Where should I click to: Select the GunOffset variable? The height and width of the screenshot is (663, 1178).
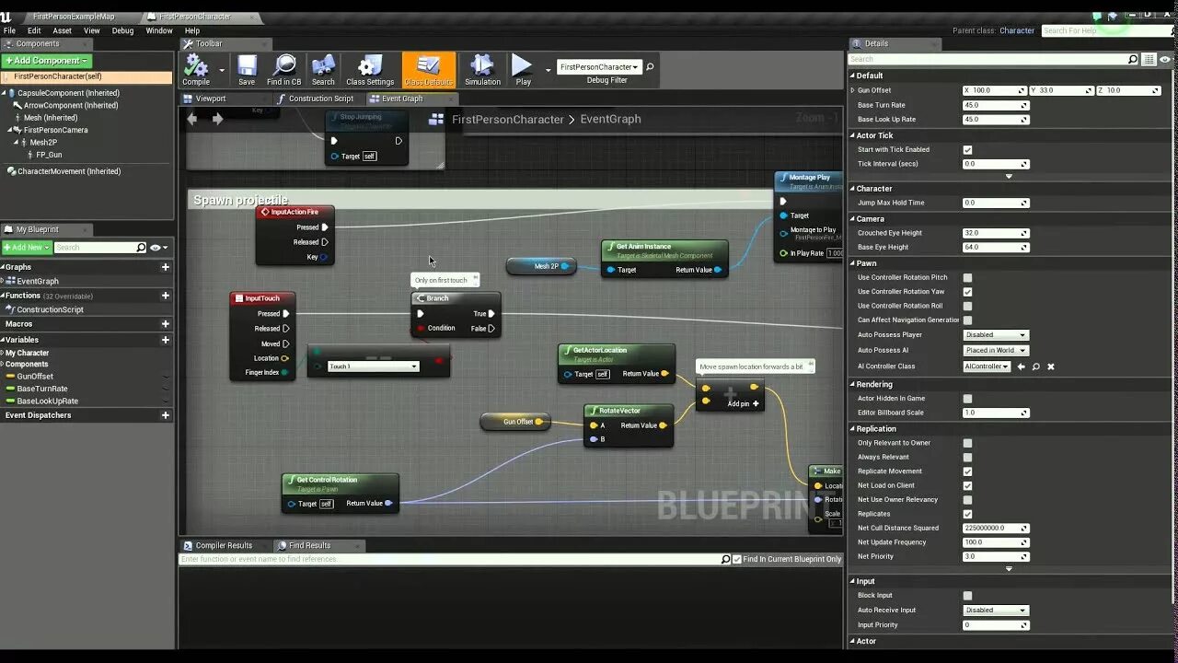[x=35, y=377]
